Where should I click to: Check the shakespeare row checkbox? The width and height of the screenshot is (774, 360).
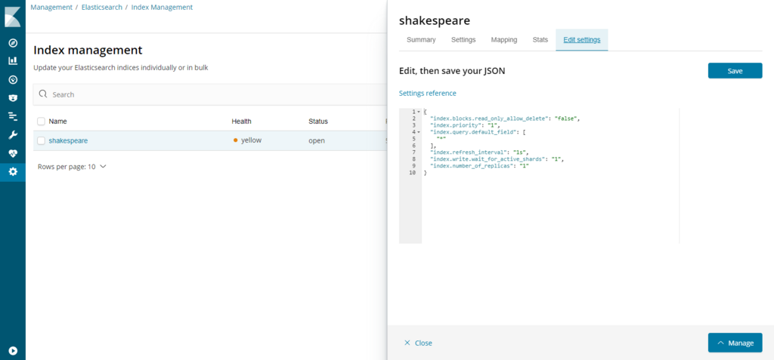41,140
